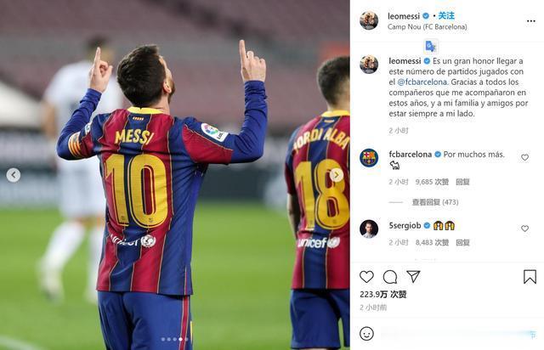
Task: Open the fcbarcelona avatar in the comments
Action: pos(369,157)
